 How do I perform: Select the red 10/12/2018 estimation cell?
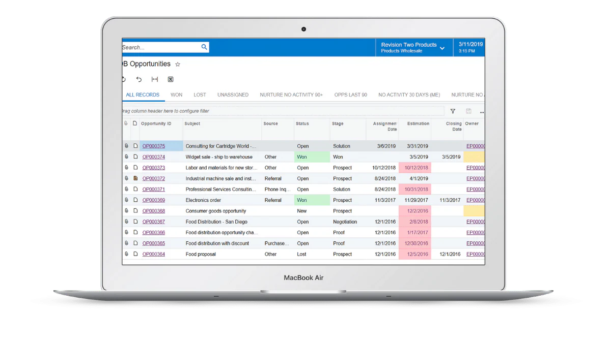pyautogui.click(x=415, y=168)
